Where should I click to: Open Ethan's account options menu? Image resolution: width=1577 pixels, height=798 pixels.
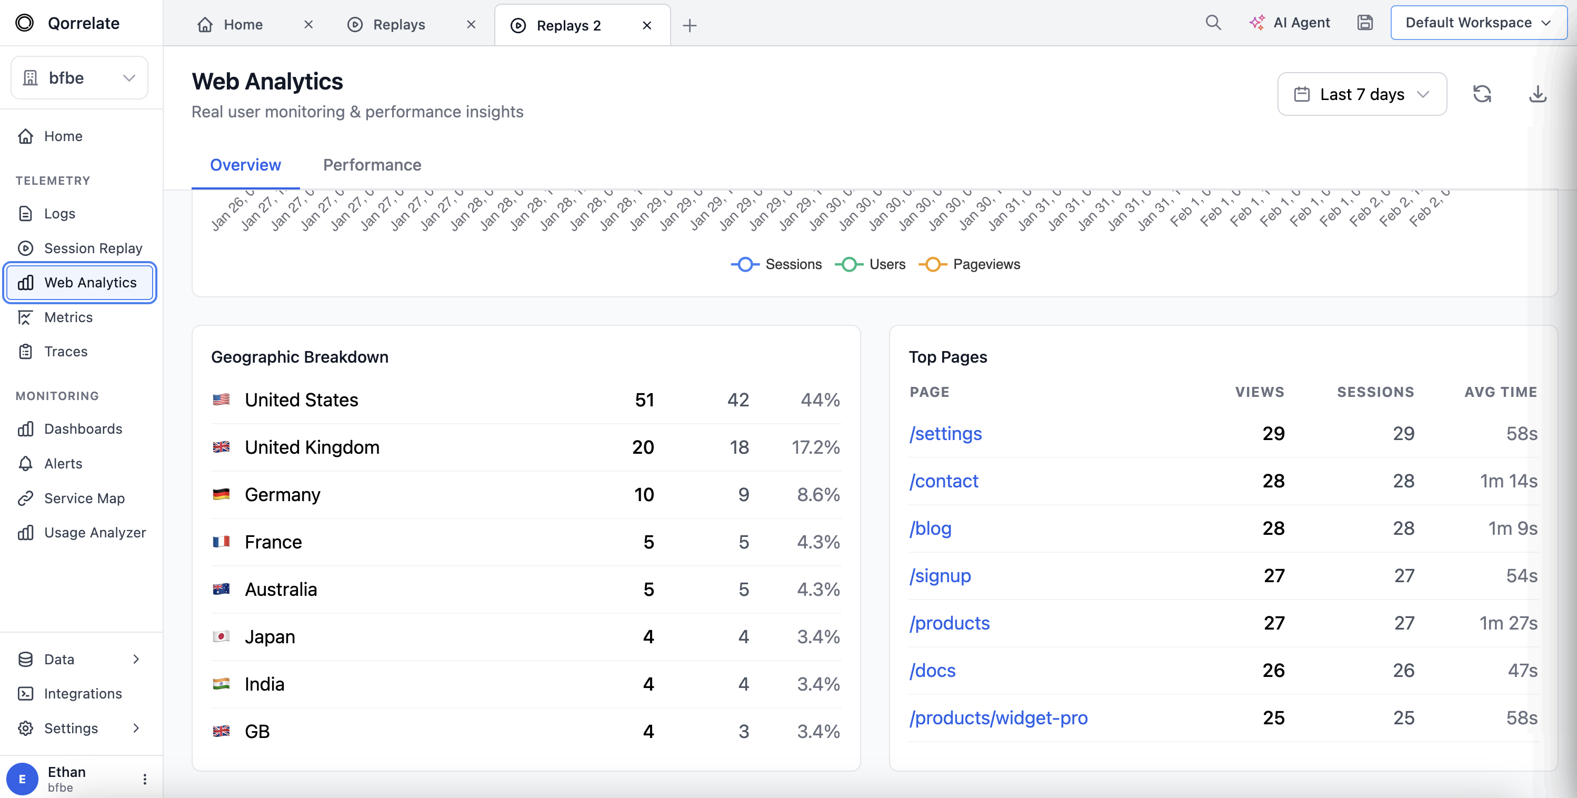point(144,779)
